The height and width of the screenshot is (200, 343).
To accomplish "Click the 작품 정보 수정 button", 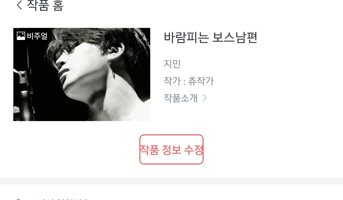I will tap(171, 150).
